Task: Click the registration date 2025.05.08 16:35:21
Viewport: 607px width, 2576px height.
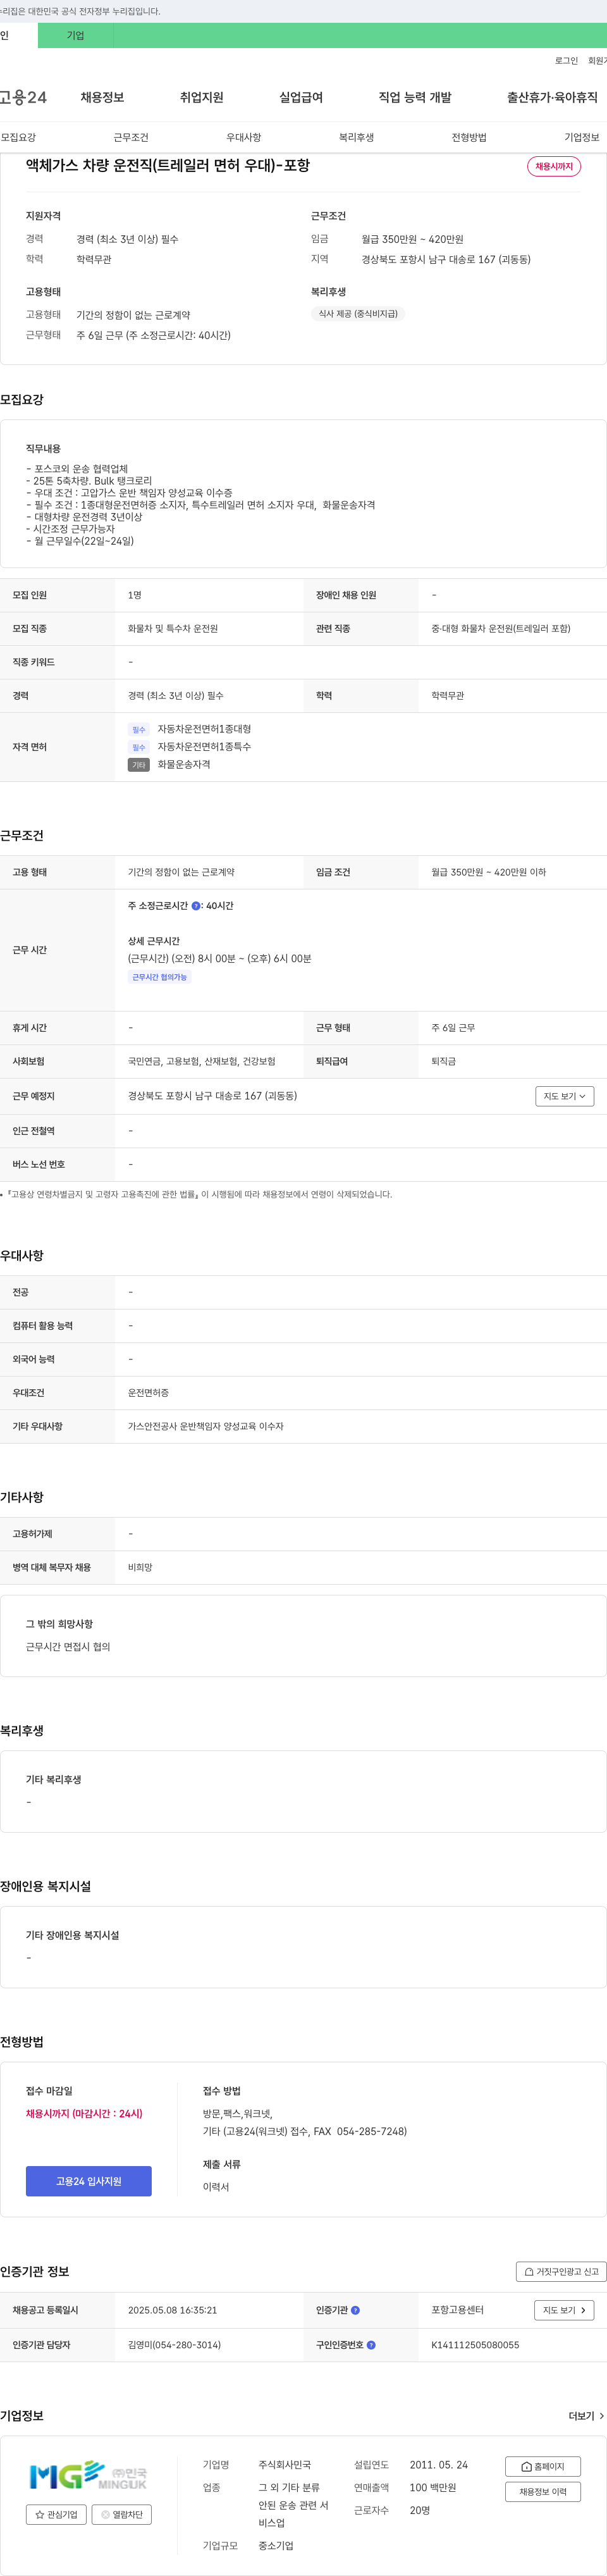Action: click(x=172, y=2310)
